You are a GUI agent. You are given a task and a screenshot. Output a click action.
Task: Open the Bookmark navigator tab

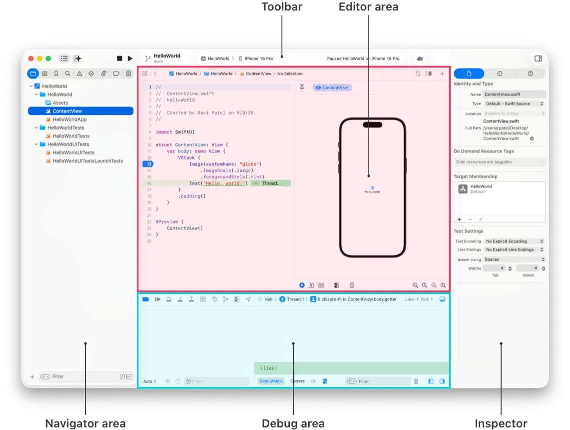(56, 73)
